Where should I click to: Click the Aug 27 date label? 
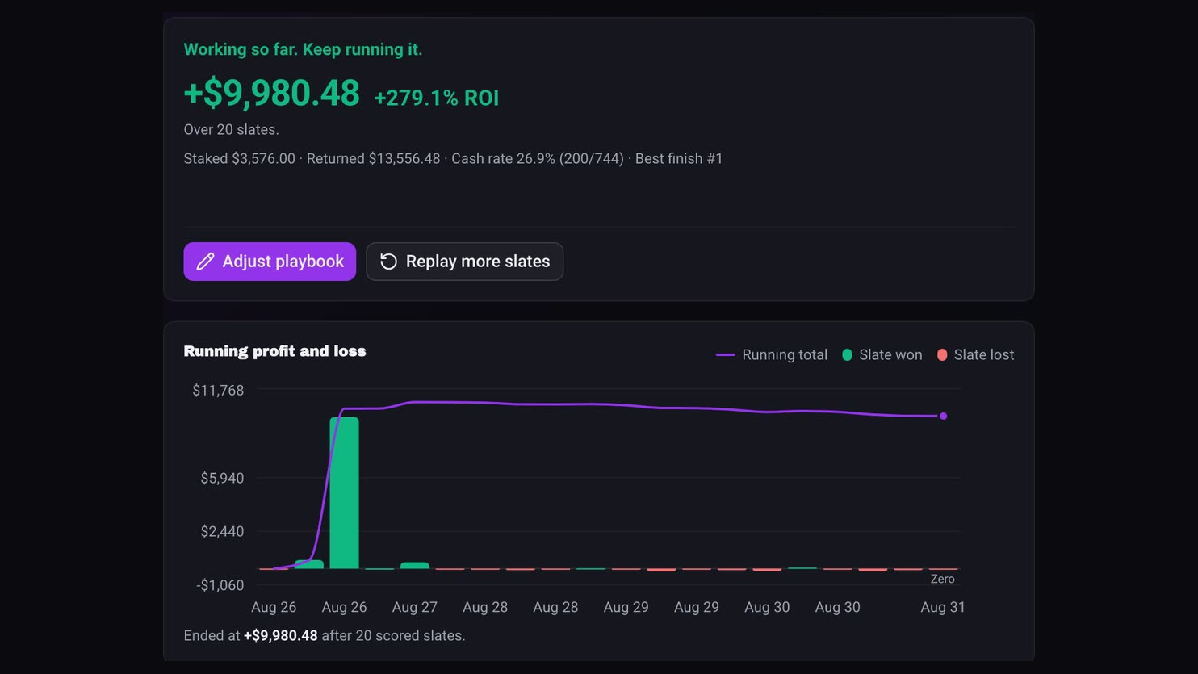click(415, 607)
